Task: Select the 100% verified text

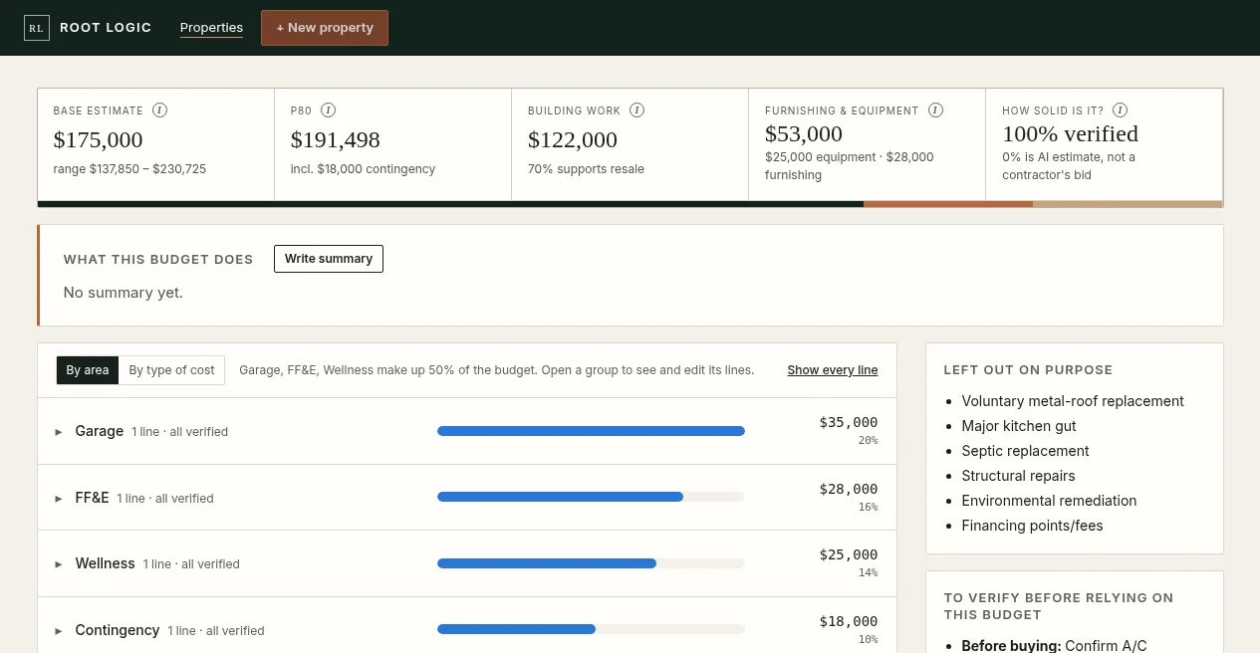Action: [1070, 134]
